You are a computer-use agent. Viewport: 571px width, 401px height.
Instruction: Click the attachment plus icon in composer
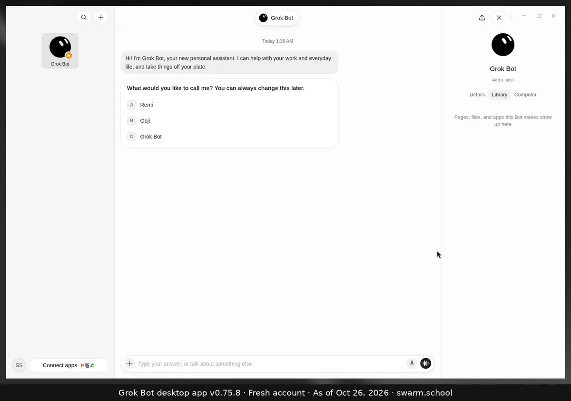pyautogui.click(x=129, y=363)
